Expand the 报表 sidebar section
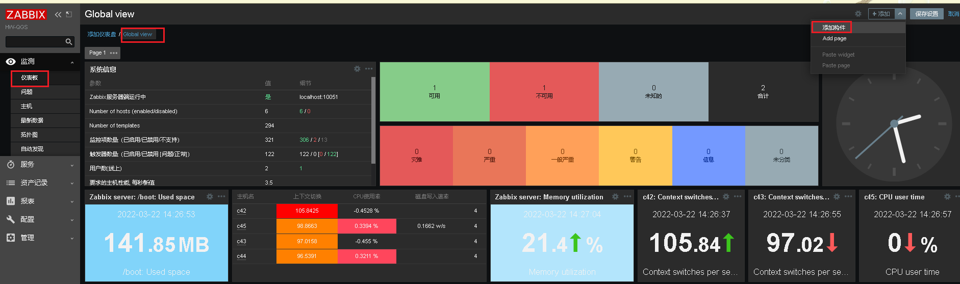960x284 pixels. click(40, 201)
